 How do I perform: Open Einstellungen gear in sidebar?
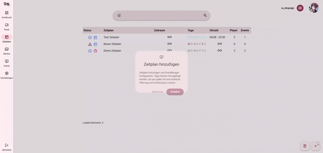point(7,74)
